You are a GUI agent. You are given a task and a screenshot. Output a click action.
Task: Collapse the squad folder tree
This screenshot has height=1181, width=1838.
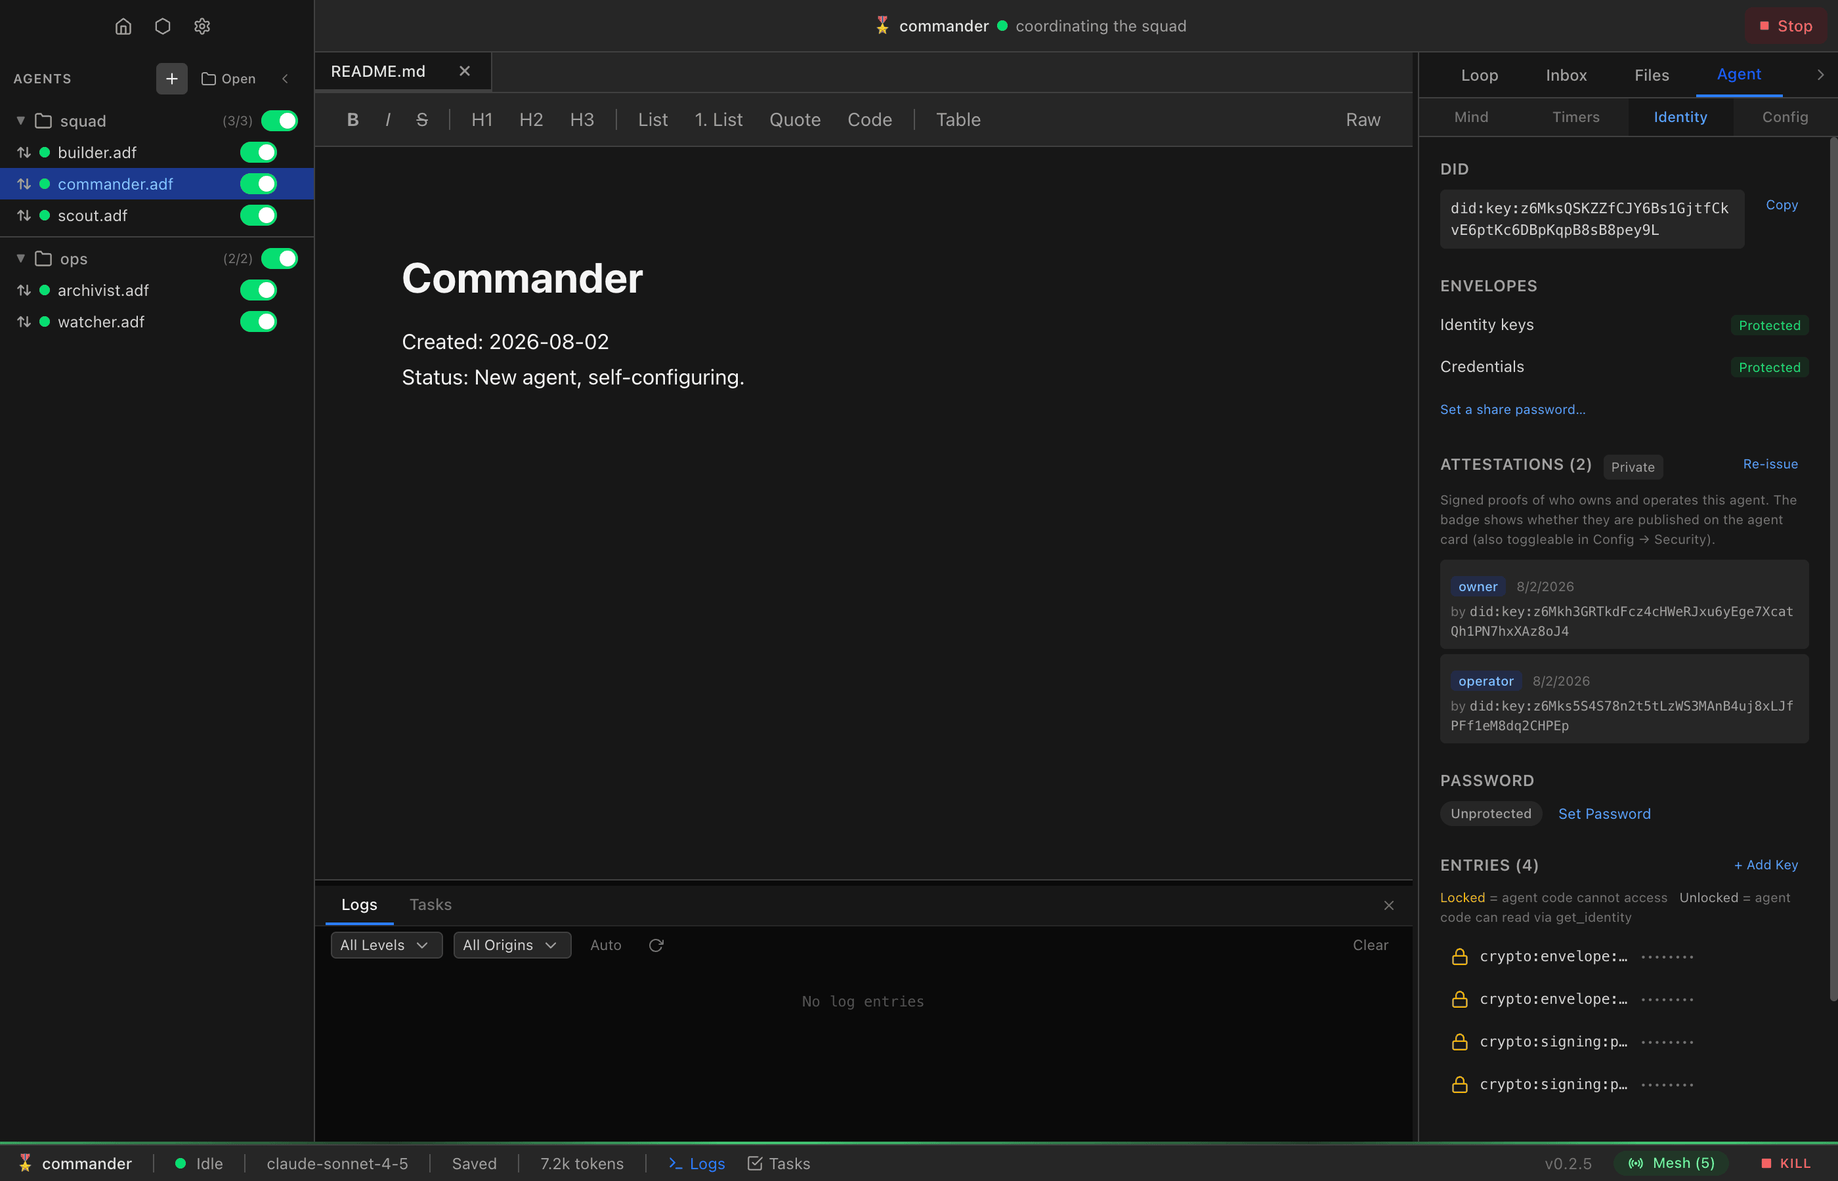coord(21,121)
